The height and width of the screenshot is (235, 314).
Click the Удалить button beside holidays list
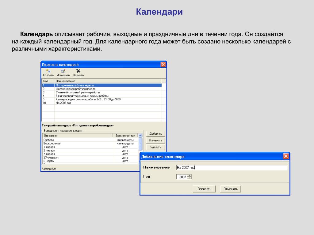tap(155, 147)
